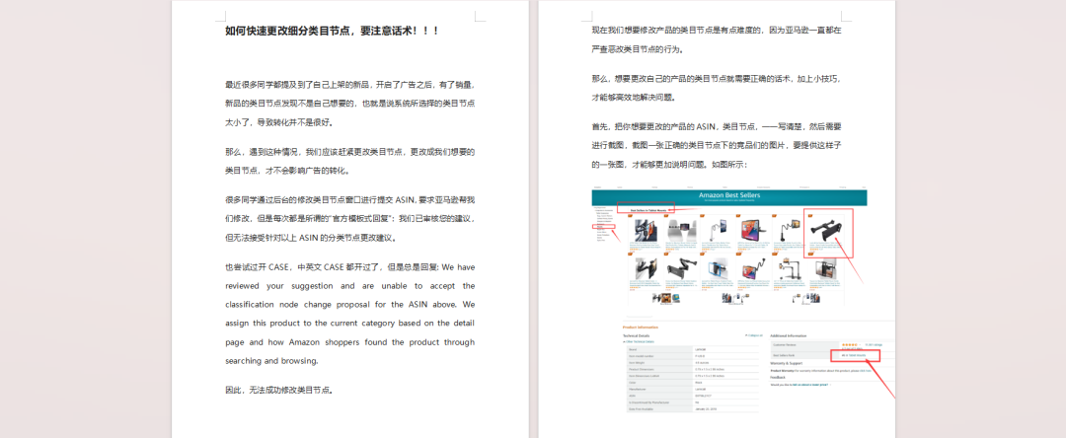Click the "Best Sellers Rank" row label

pyautogui.click(x=786, y=355)
